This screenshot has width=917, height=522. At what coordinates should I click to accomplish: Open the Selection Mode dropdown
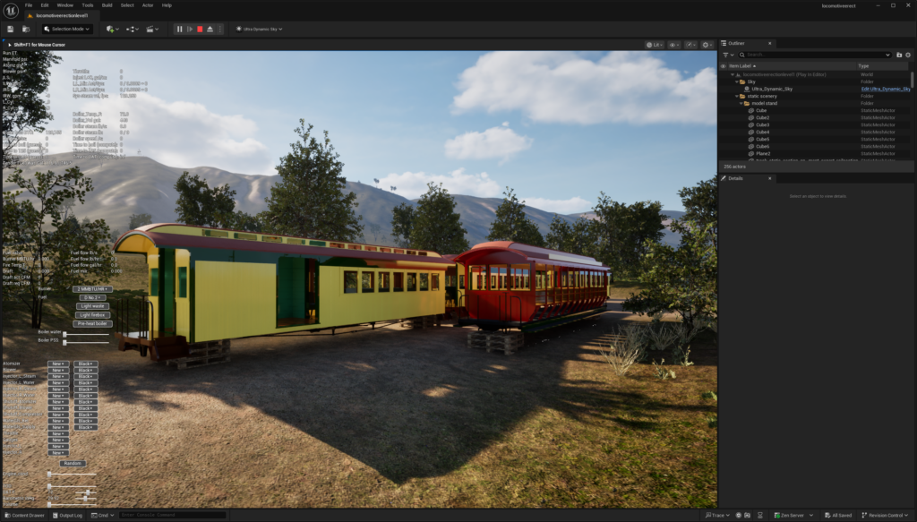[64, 29]
